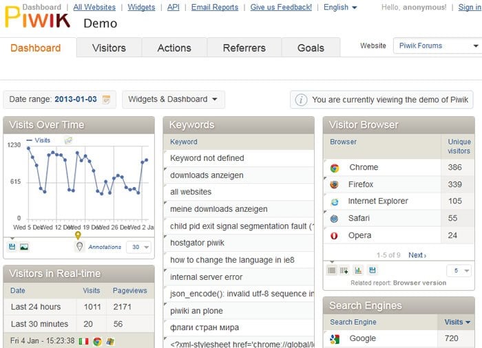Screen dimensions: 482x348
Task: Click 'Last 30 minutes' row
Action: (79, 324)
